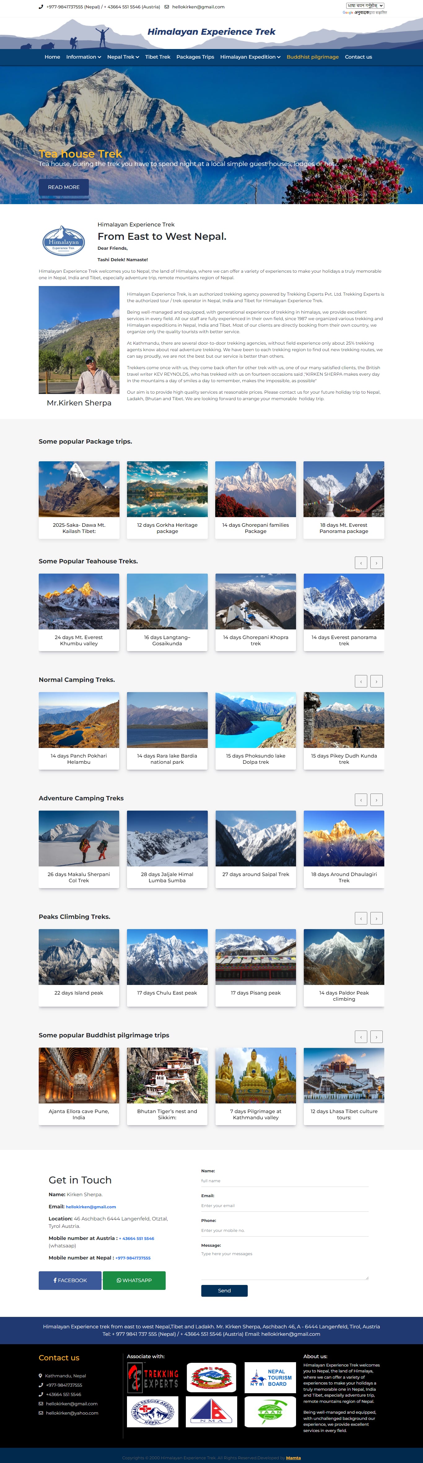The height and width of the screenshot is (1463, 423).
Task: Click the NMA red triangle logo
Action: click(211, 1412)
